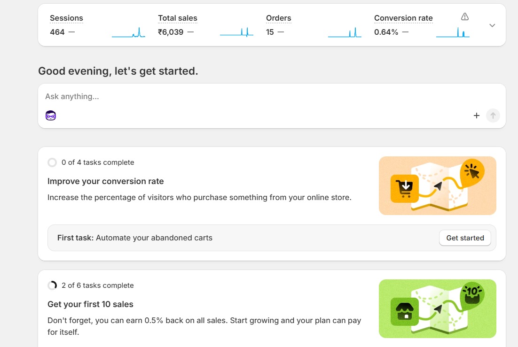Expand the metrics bar with the chevron
This screenshot has width=518, height=347.
pyautogui.click(x=492, y=25)
